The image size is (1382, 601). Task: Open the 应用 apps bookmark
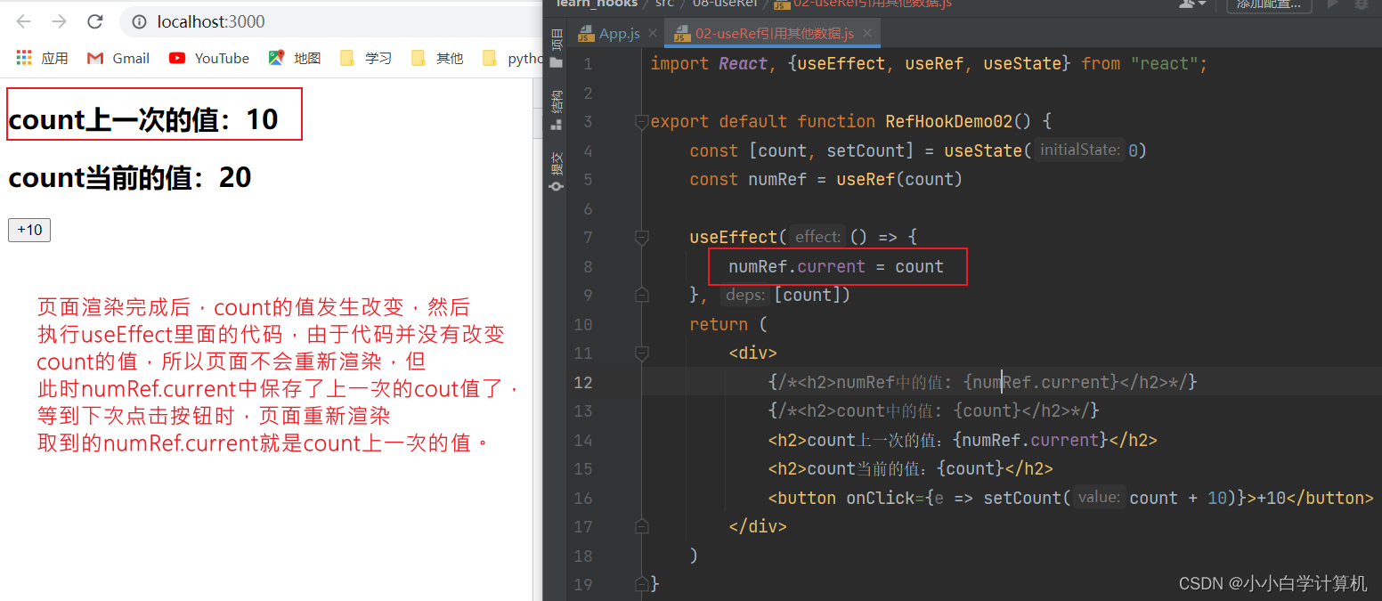pyautogui.click(x=42, y=58)
